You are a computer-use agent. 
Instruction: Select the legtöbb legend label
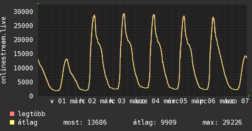coord(31,114)
